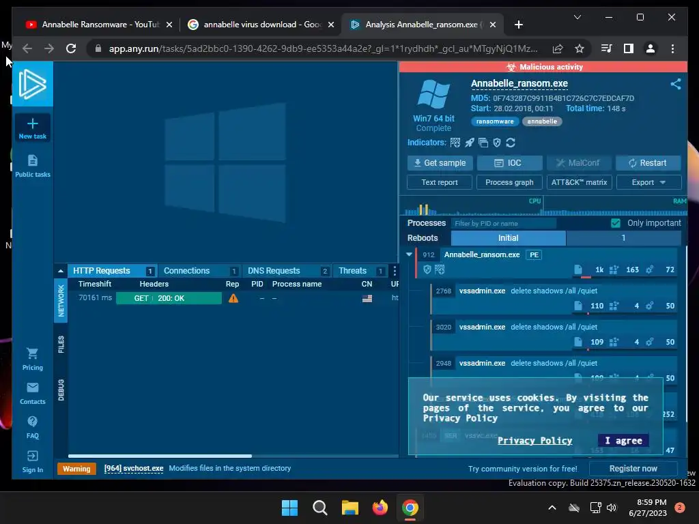Screen dimensions: 699x524
Task: Select reboot tab 1
Action: [623, 238]
